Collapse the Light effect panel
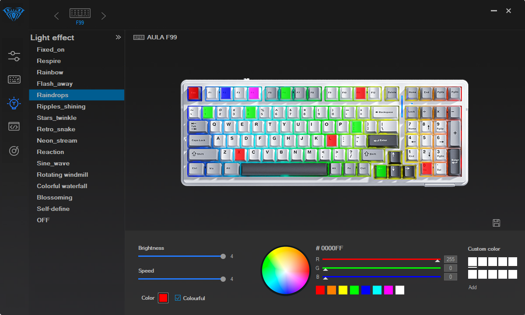525x315 pixels. pyautogui.click(x=118, y=38)
